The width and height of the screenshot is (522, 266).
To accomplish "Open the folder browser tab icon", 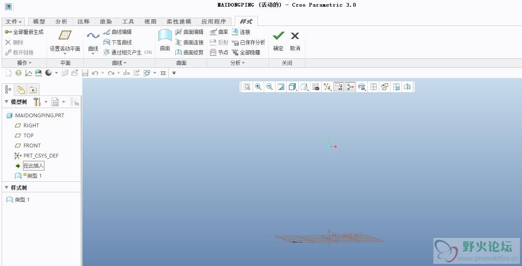I will click(x=21, y=89).
